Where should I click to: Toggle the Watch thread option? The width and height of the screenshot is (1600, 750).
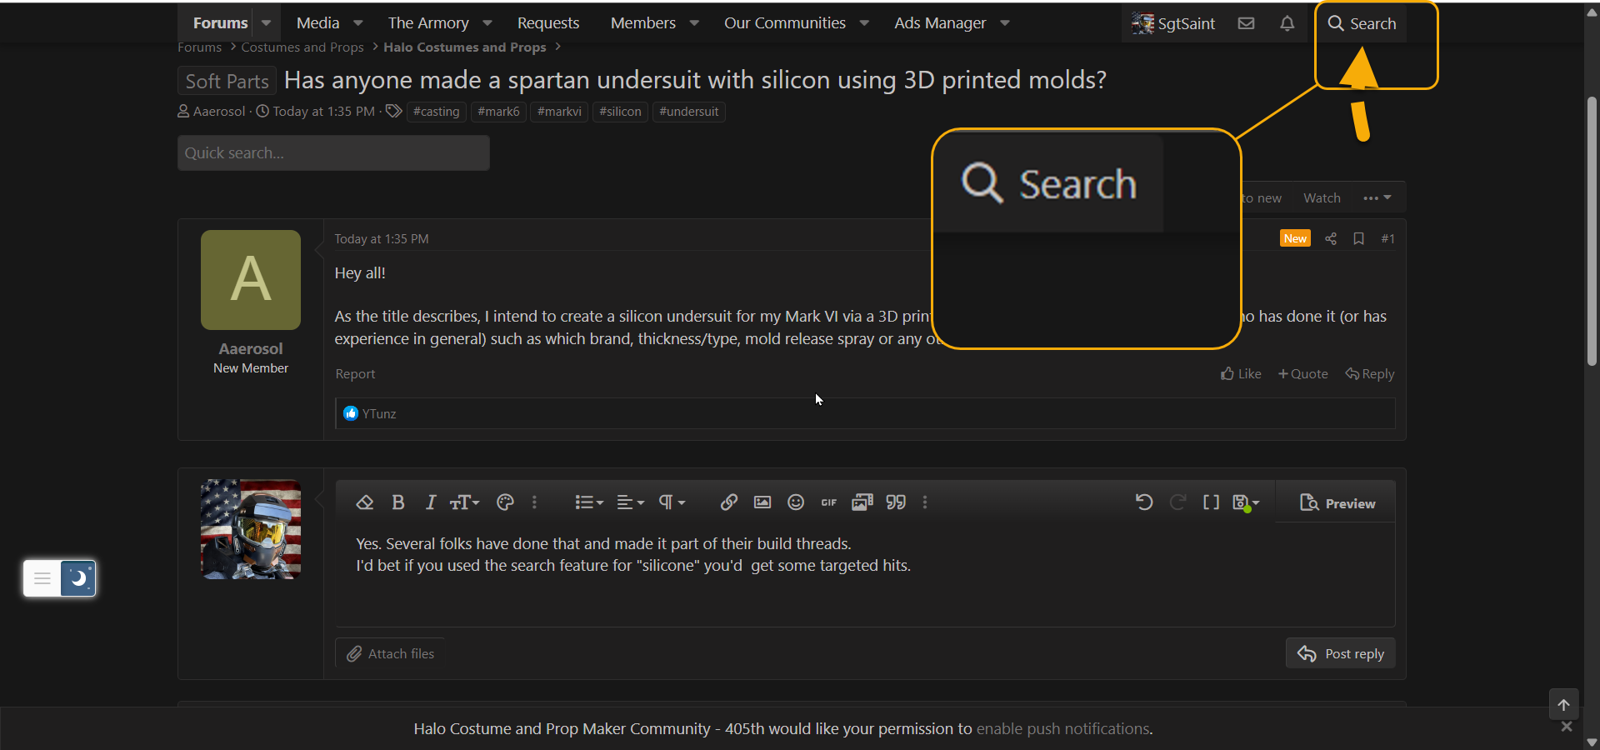pyautogui.click(x=1322, y=198)
